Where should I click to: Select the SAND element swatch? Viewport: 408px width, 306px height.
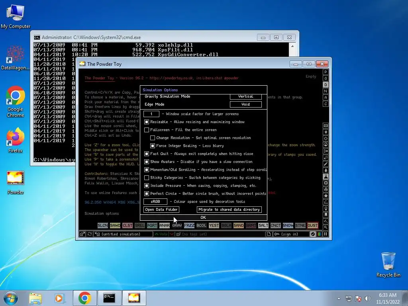(238, 226)
